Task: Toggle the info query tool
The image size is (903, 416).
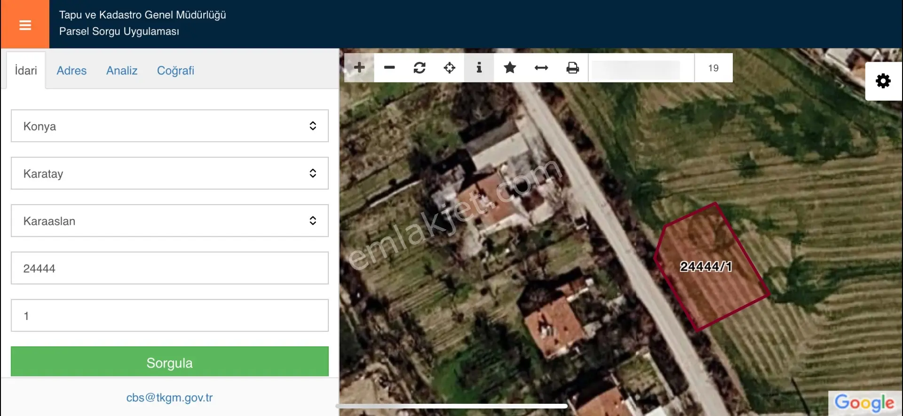Action: [479, 68]
